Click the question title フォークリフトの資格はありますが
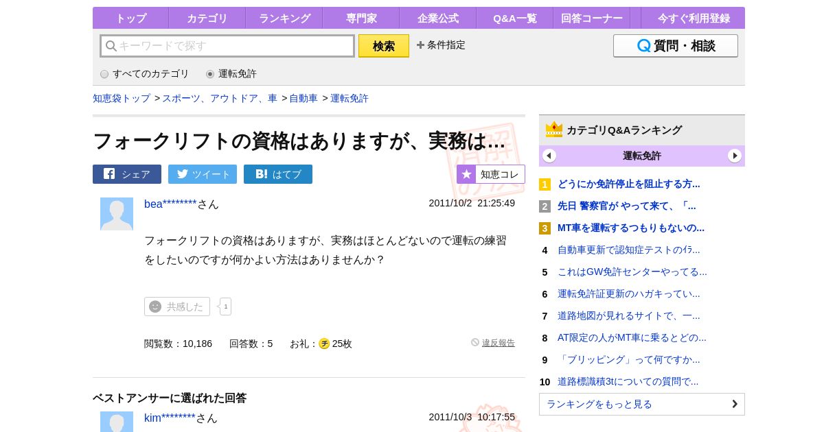This screenshot has height=432, width=824. [299, 141]
